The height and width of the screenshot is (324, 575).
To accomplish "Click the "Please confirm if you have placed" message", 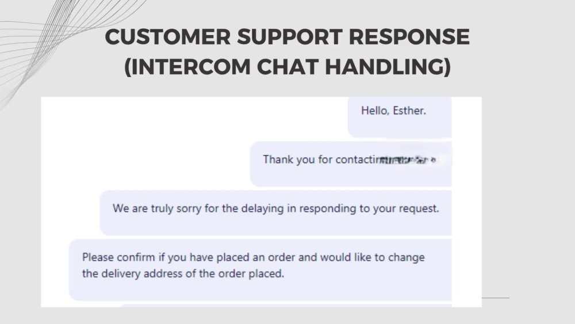I will click(260, 270).
